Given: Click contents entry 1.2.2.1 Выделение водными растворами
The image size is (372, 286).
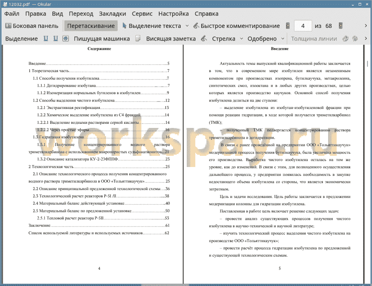Looking at the screenshot, I should coord(103,123).
